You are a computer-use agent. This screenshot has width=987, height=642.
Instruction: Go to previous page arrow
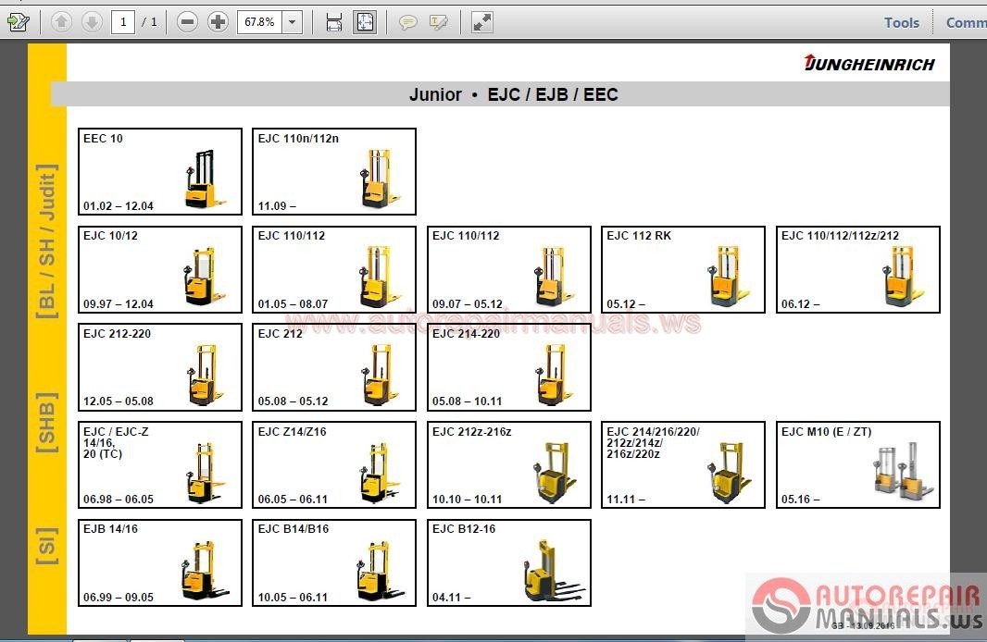coord(61,22)
